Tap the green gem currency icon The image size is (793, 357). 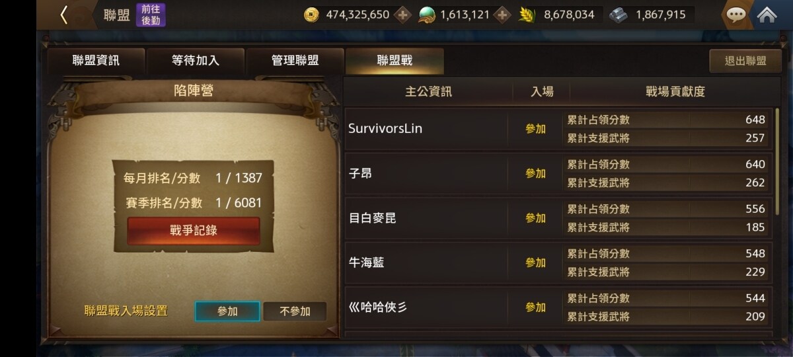[x=428, y=15]
